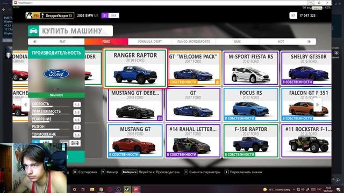Viewport: 344px width, 193px height.
Task: Open the volume tray icon
Action: 303,189
